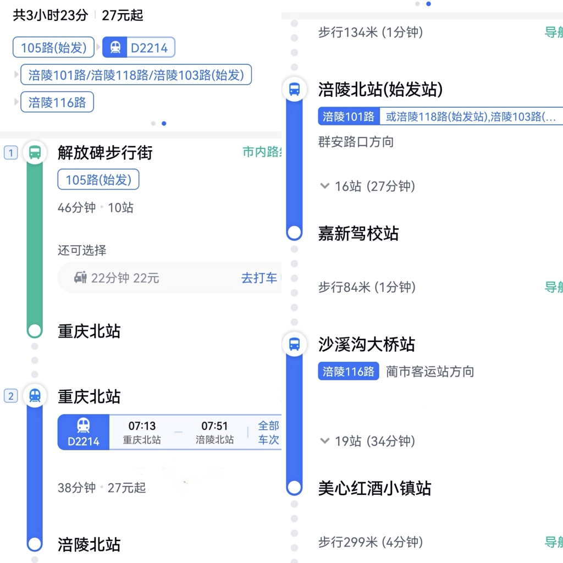This screenshot has width=563, height=563.
Task: Click the train icon in the top D2214 summary chip
Action: 115,48
